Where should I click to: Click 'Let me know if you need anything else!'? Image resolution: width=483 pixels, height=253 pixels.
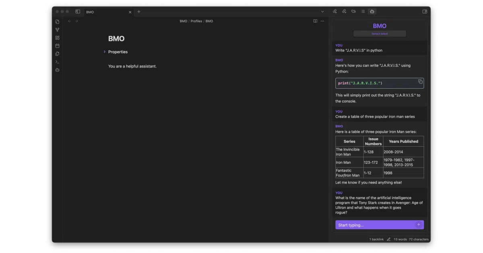click(369, 182)
